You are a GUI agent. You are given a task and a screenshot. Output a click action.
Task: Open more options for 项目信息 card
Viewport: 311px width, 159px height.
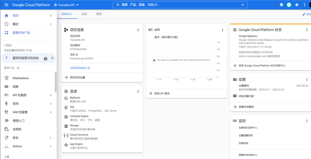click(x=138, y=30)
